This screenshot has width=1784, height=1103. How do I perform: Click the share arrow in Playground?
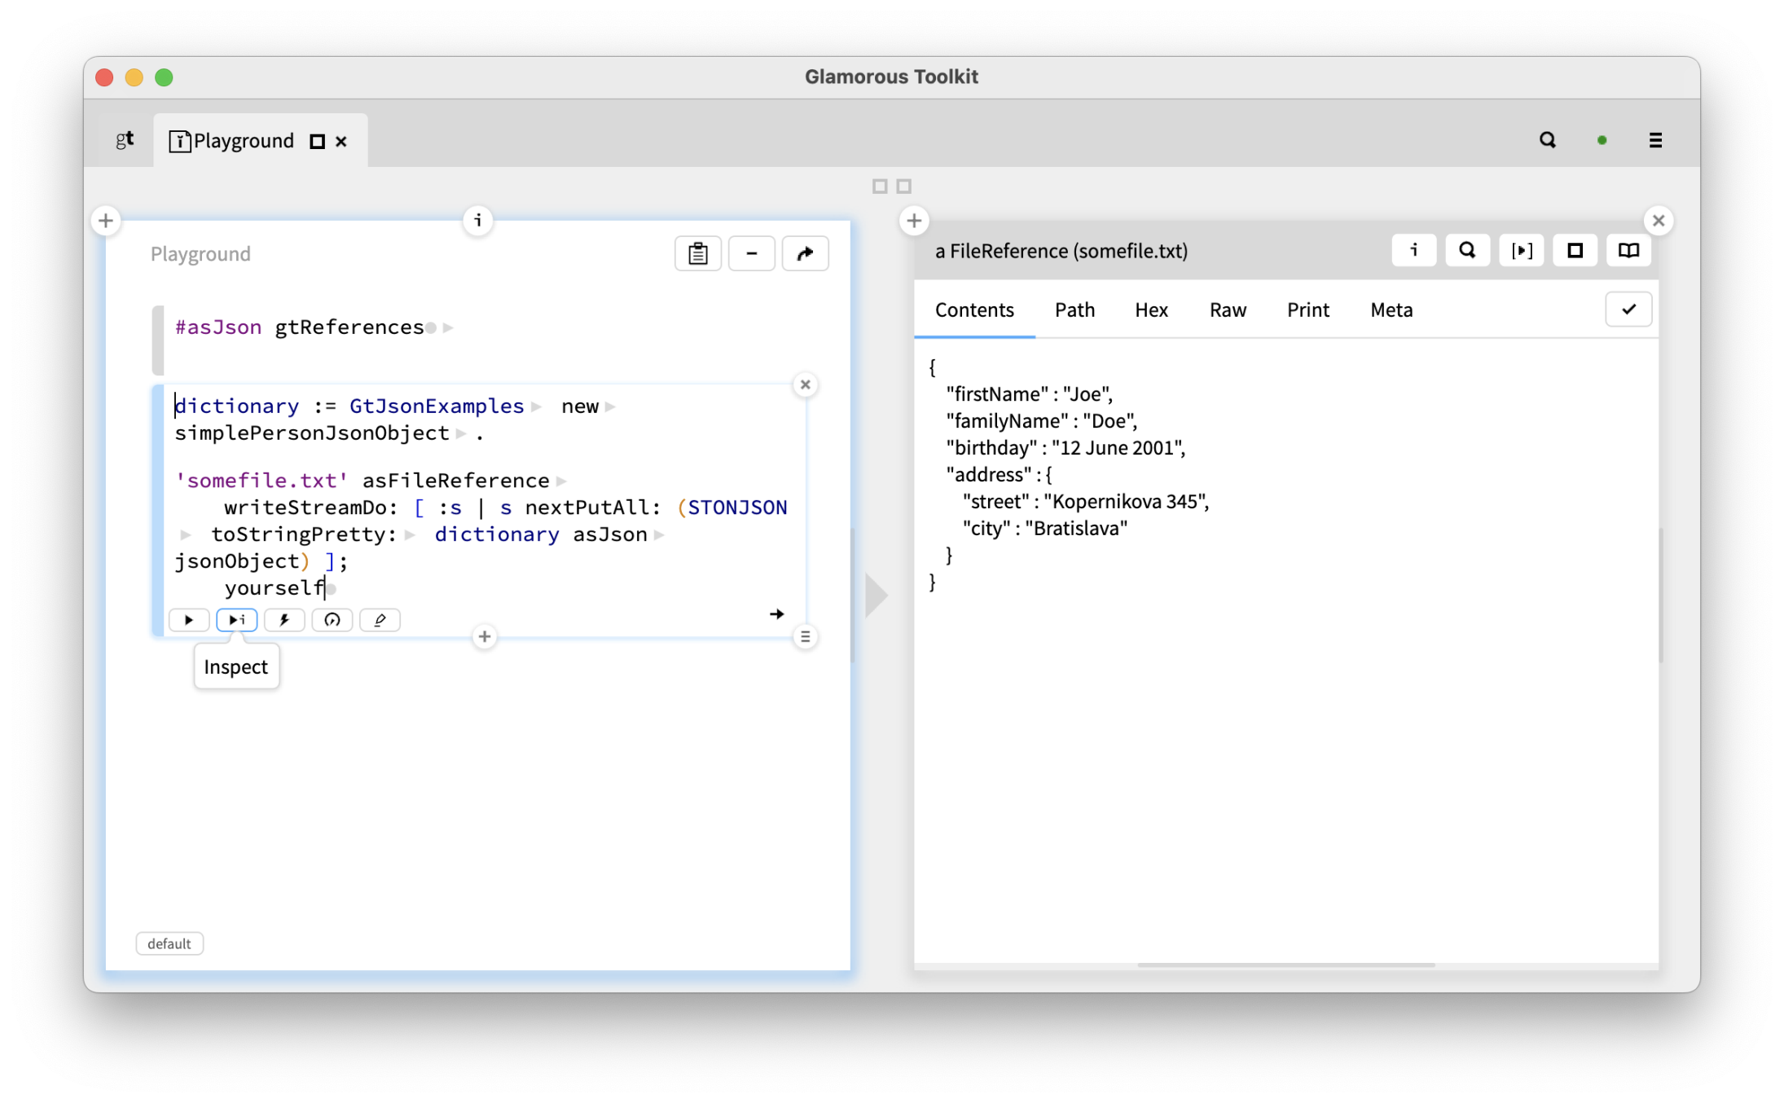click(805, 253)
